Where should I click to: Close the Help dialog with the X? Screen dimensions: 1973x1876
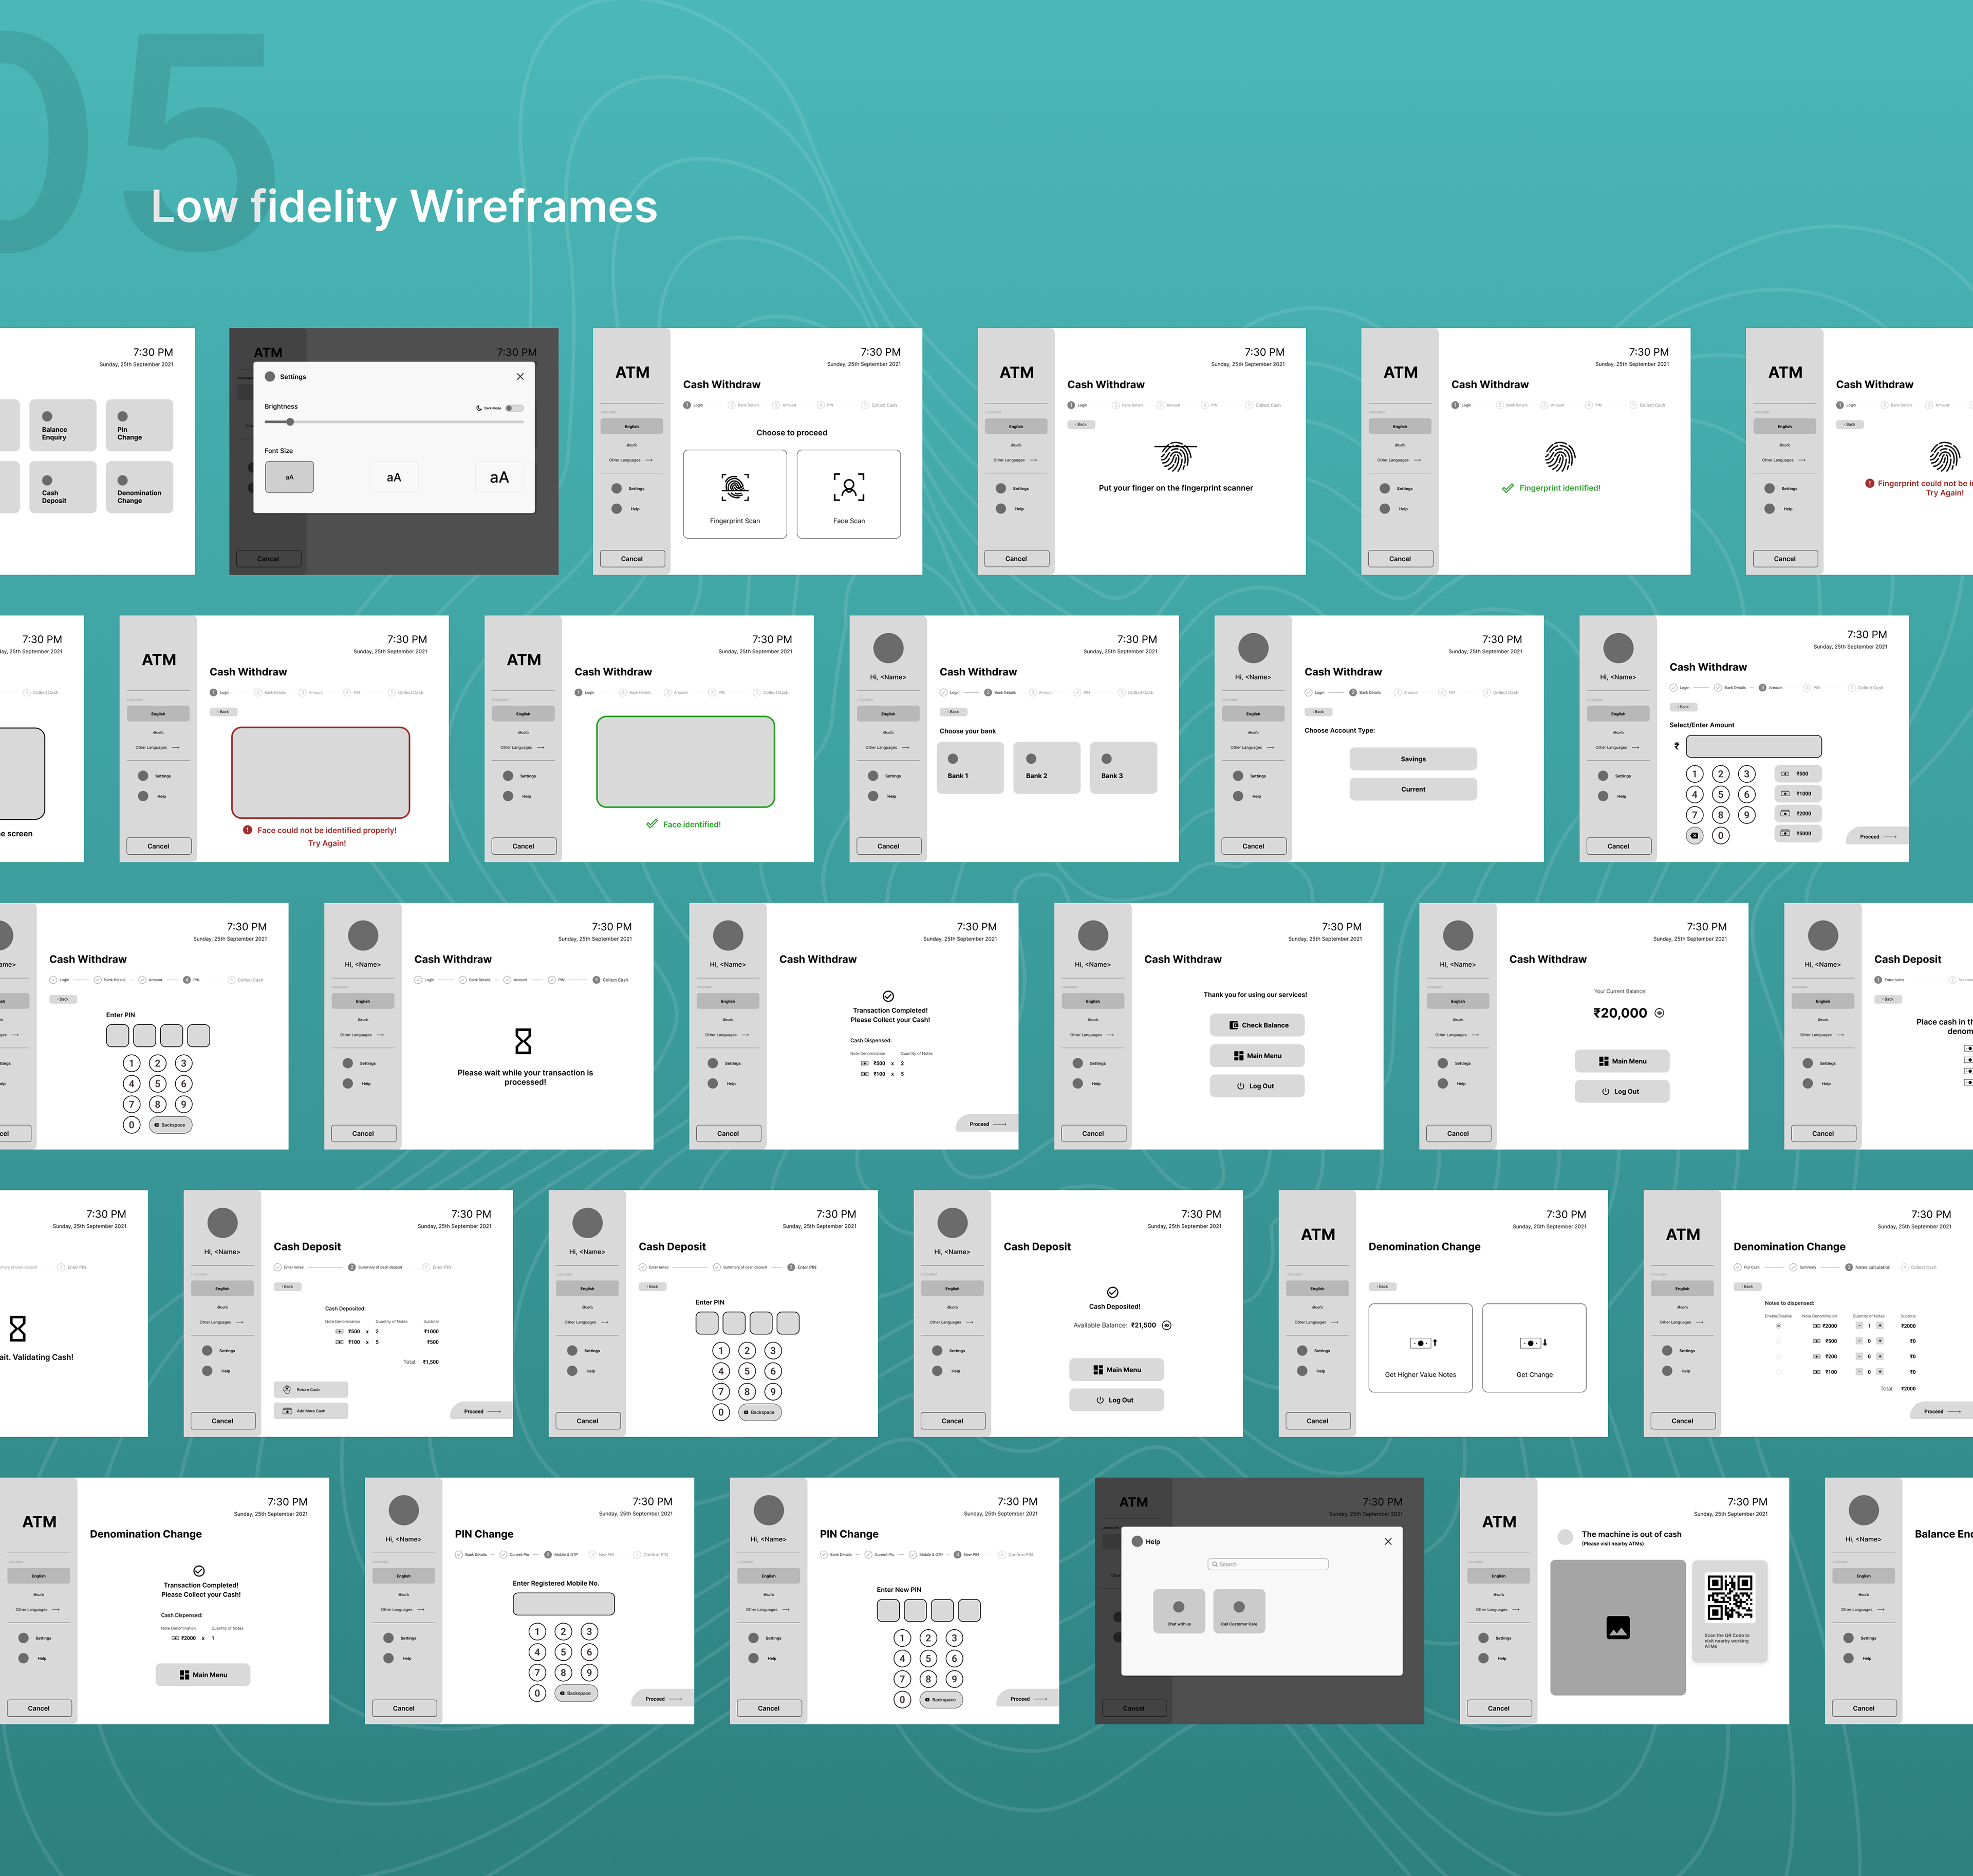click(x=1387, y=1541)
